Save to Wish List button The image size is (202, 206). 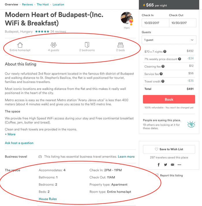coord(169,149)
